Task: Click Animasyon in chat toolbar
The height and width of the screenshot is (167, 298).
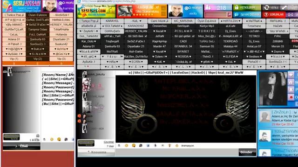Action: point(188,146)
